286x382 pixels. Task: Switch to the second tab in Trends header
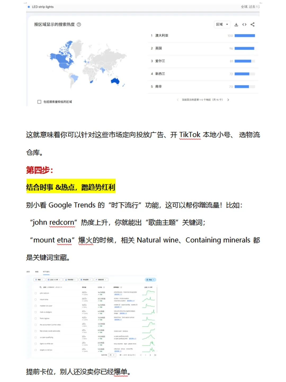(37, 272)
